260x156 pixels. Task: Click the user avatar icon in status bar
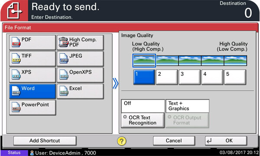[32, 153]
